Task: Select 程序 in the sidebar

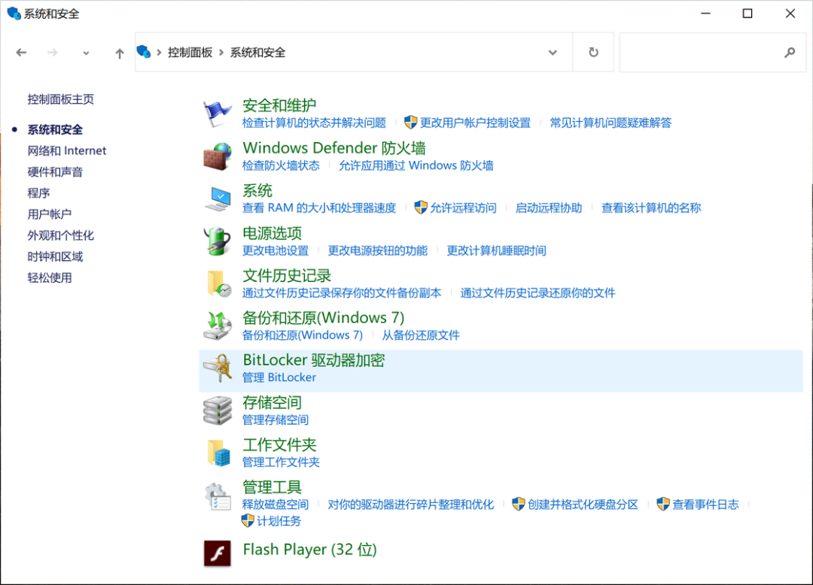Action: point(38,193)
